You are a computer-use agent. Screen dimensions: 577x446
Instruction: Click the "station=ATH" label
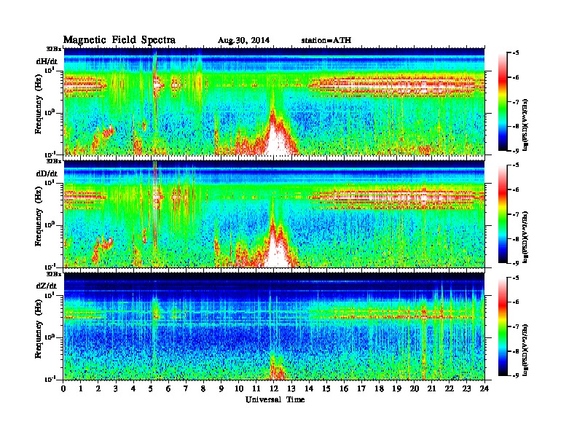pyautogui.click(x=326, y=40)
